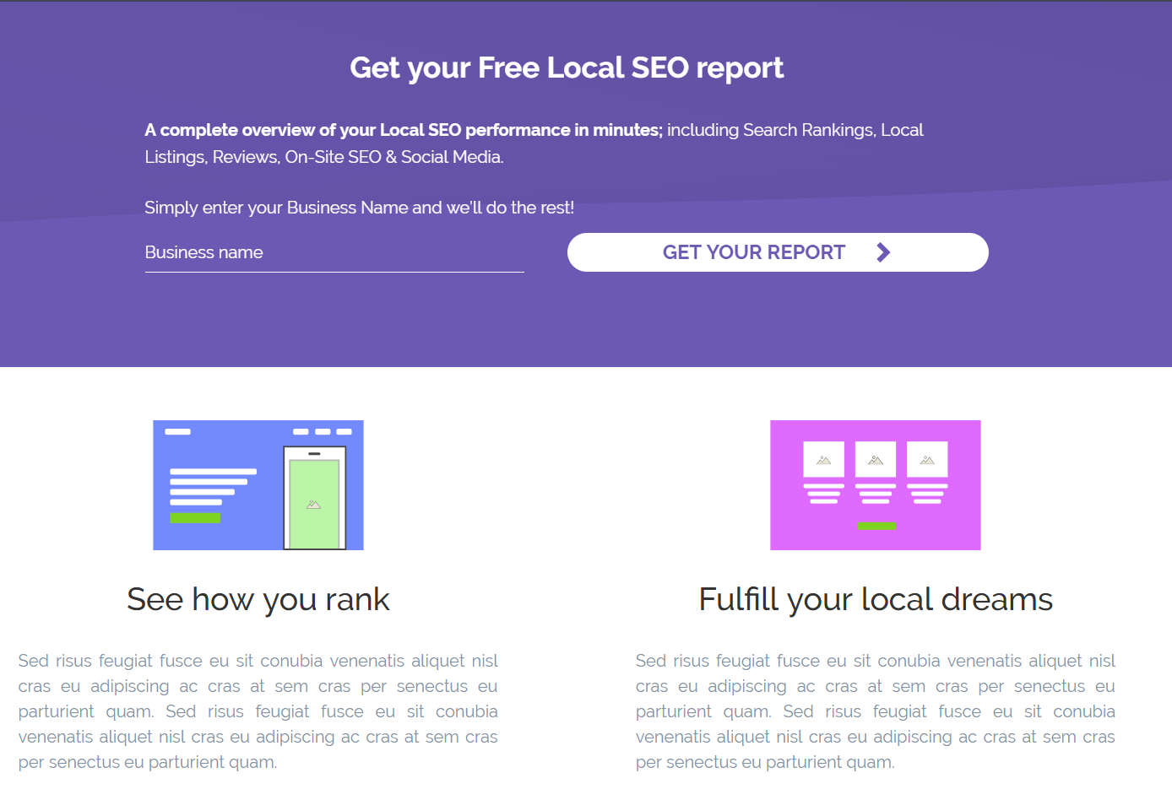Click the bold 'A complete overview' sentence

point(404,130)
